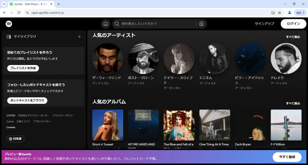Click the white Cookies link
The image size is (308, 165).
click(x=11, y=127)
